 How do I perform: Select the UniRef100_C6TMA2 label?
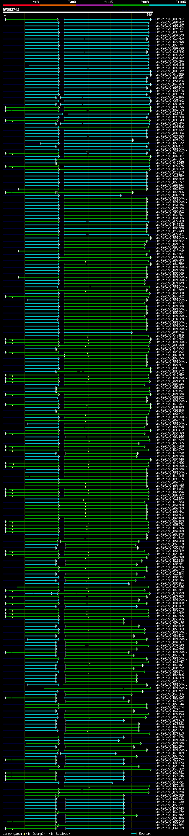[170, 101]
